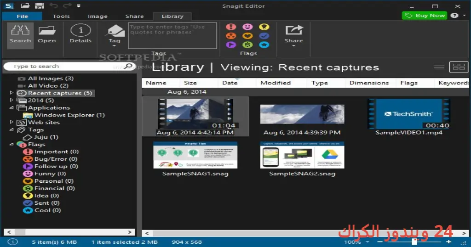Screen dimensions: 471x247
Task: Sort by the Date column header
Action: coord(230,83)
